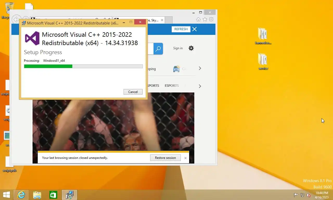Open Internet Explorer home page icon
333x200 pixels.
click(198, 20)
